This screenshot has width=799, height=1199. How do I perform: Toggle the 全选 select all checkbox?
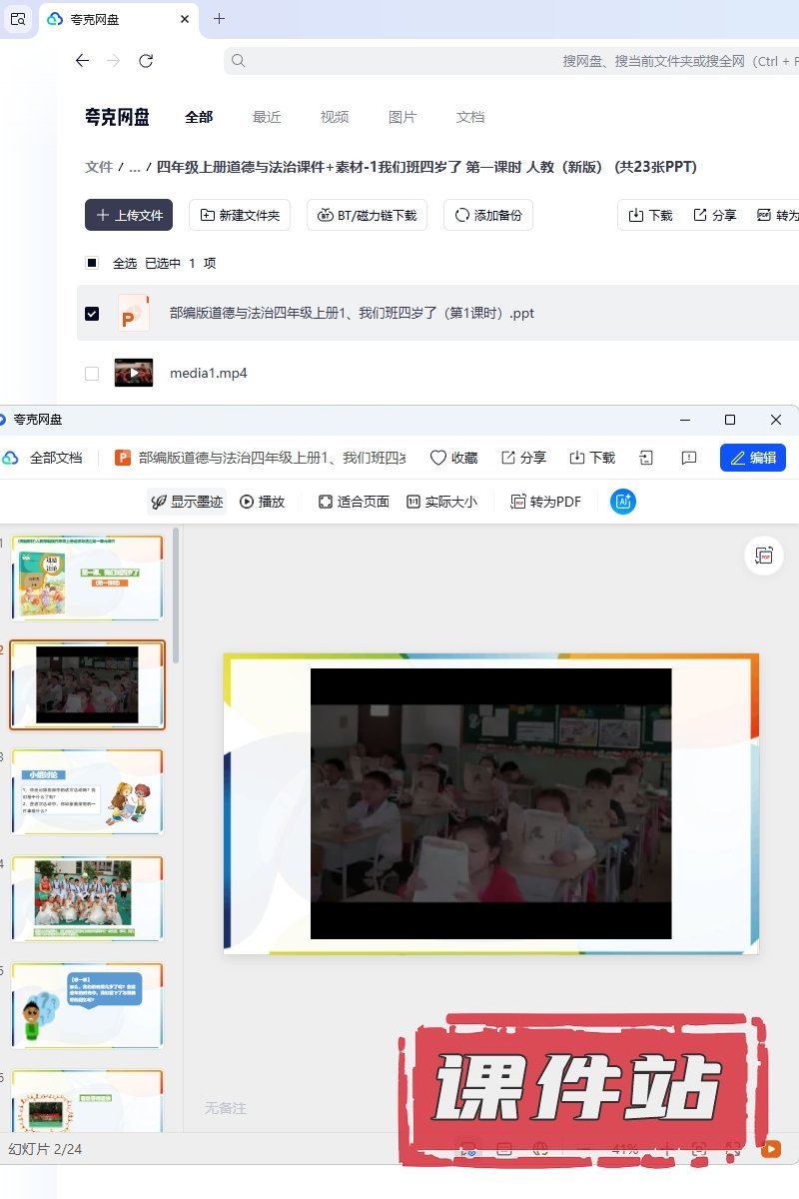click(x=92, y=264)
